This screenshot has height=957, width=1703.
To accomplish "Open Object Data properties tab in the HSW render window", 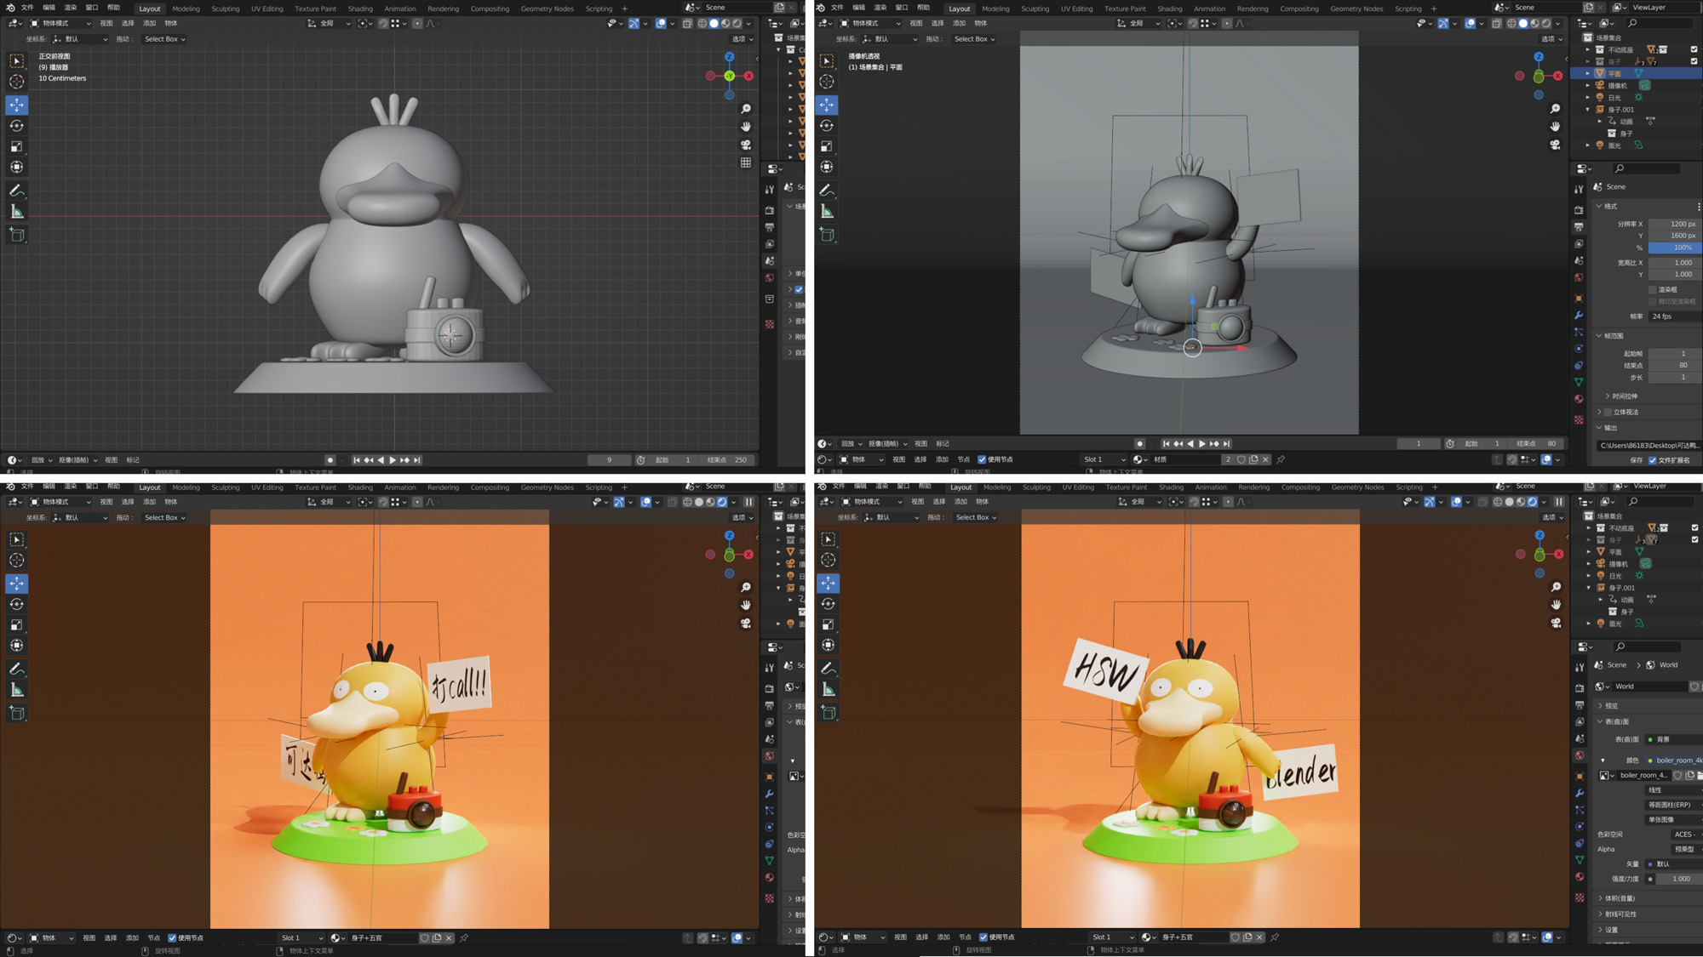I will [x=1580, y=860].
